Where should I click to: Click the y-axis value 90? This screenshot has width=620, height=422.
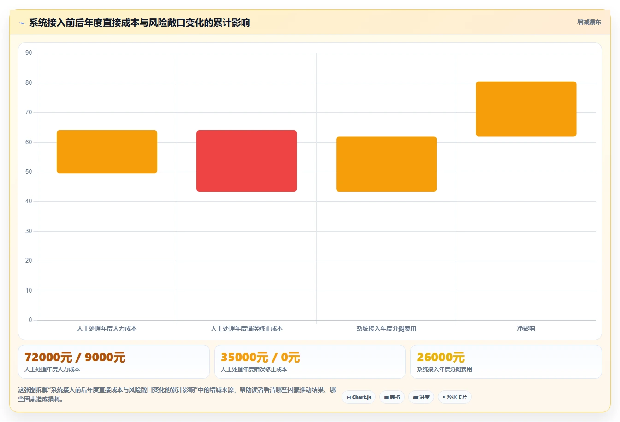(29, 53)
